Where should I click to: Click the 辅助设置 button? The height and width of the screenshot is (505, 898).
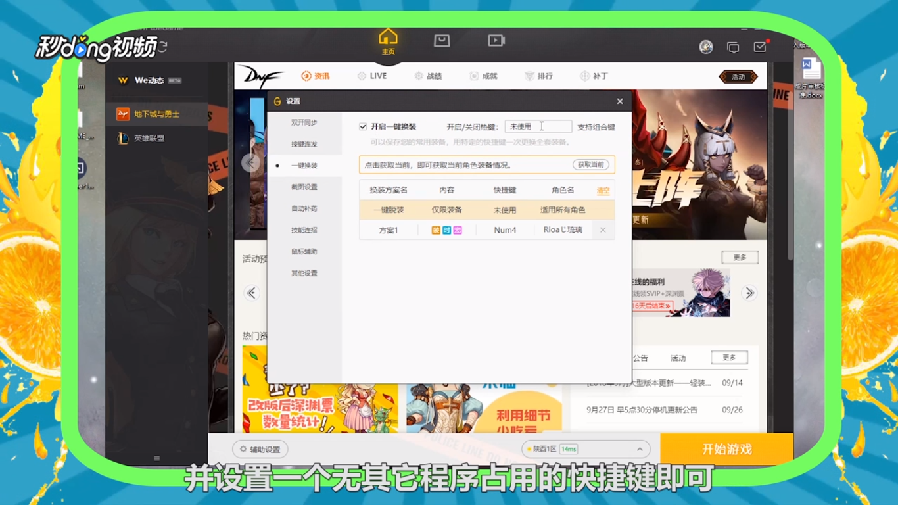click(x=260, y=450)
